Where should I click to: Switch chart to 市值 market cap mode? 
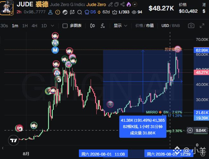pyautogui.click(x=150, y=25)
